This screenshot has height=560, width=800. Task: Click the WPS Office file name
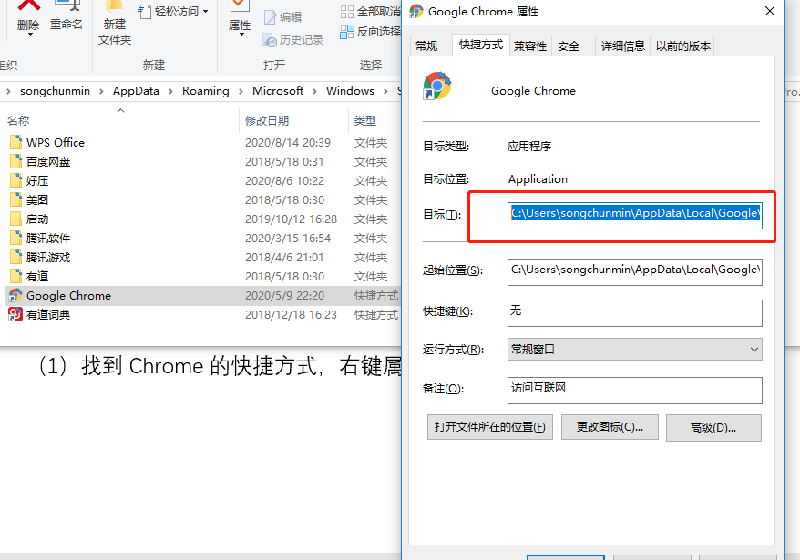pyautogui.click(x=56, y=143)
